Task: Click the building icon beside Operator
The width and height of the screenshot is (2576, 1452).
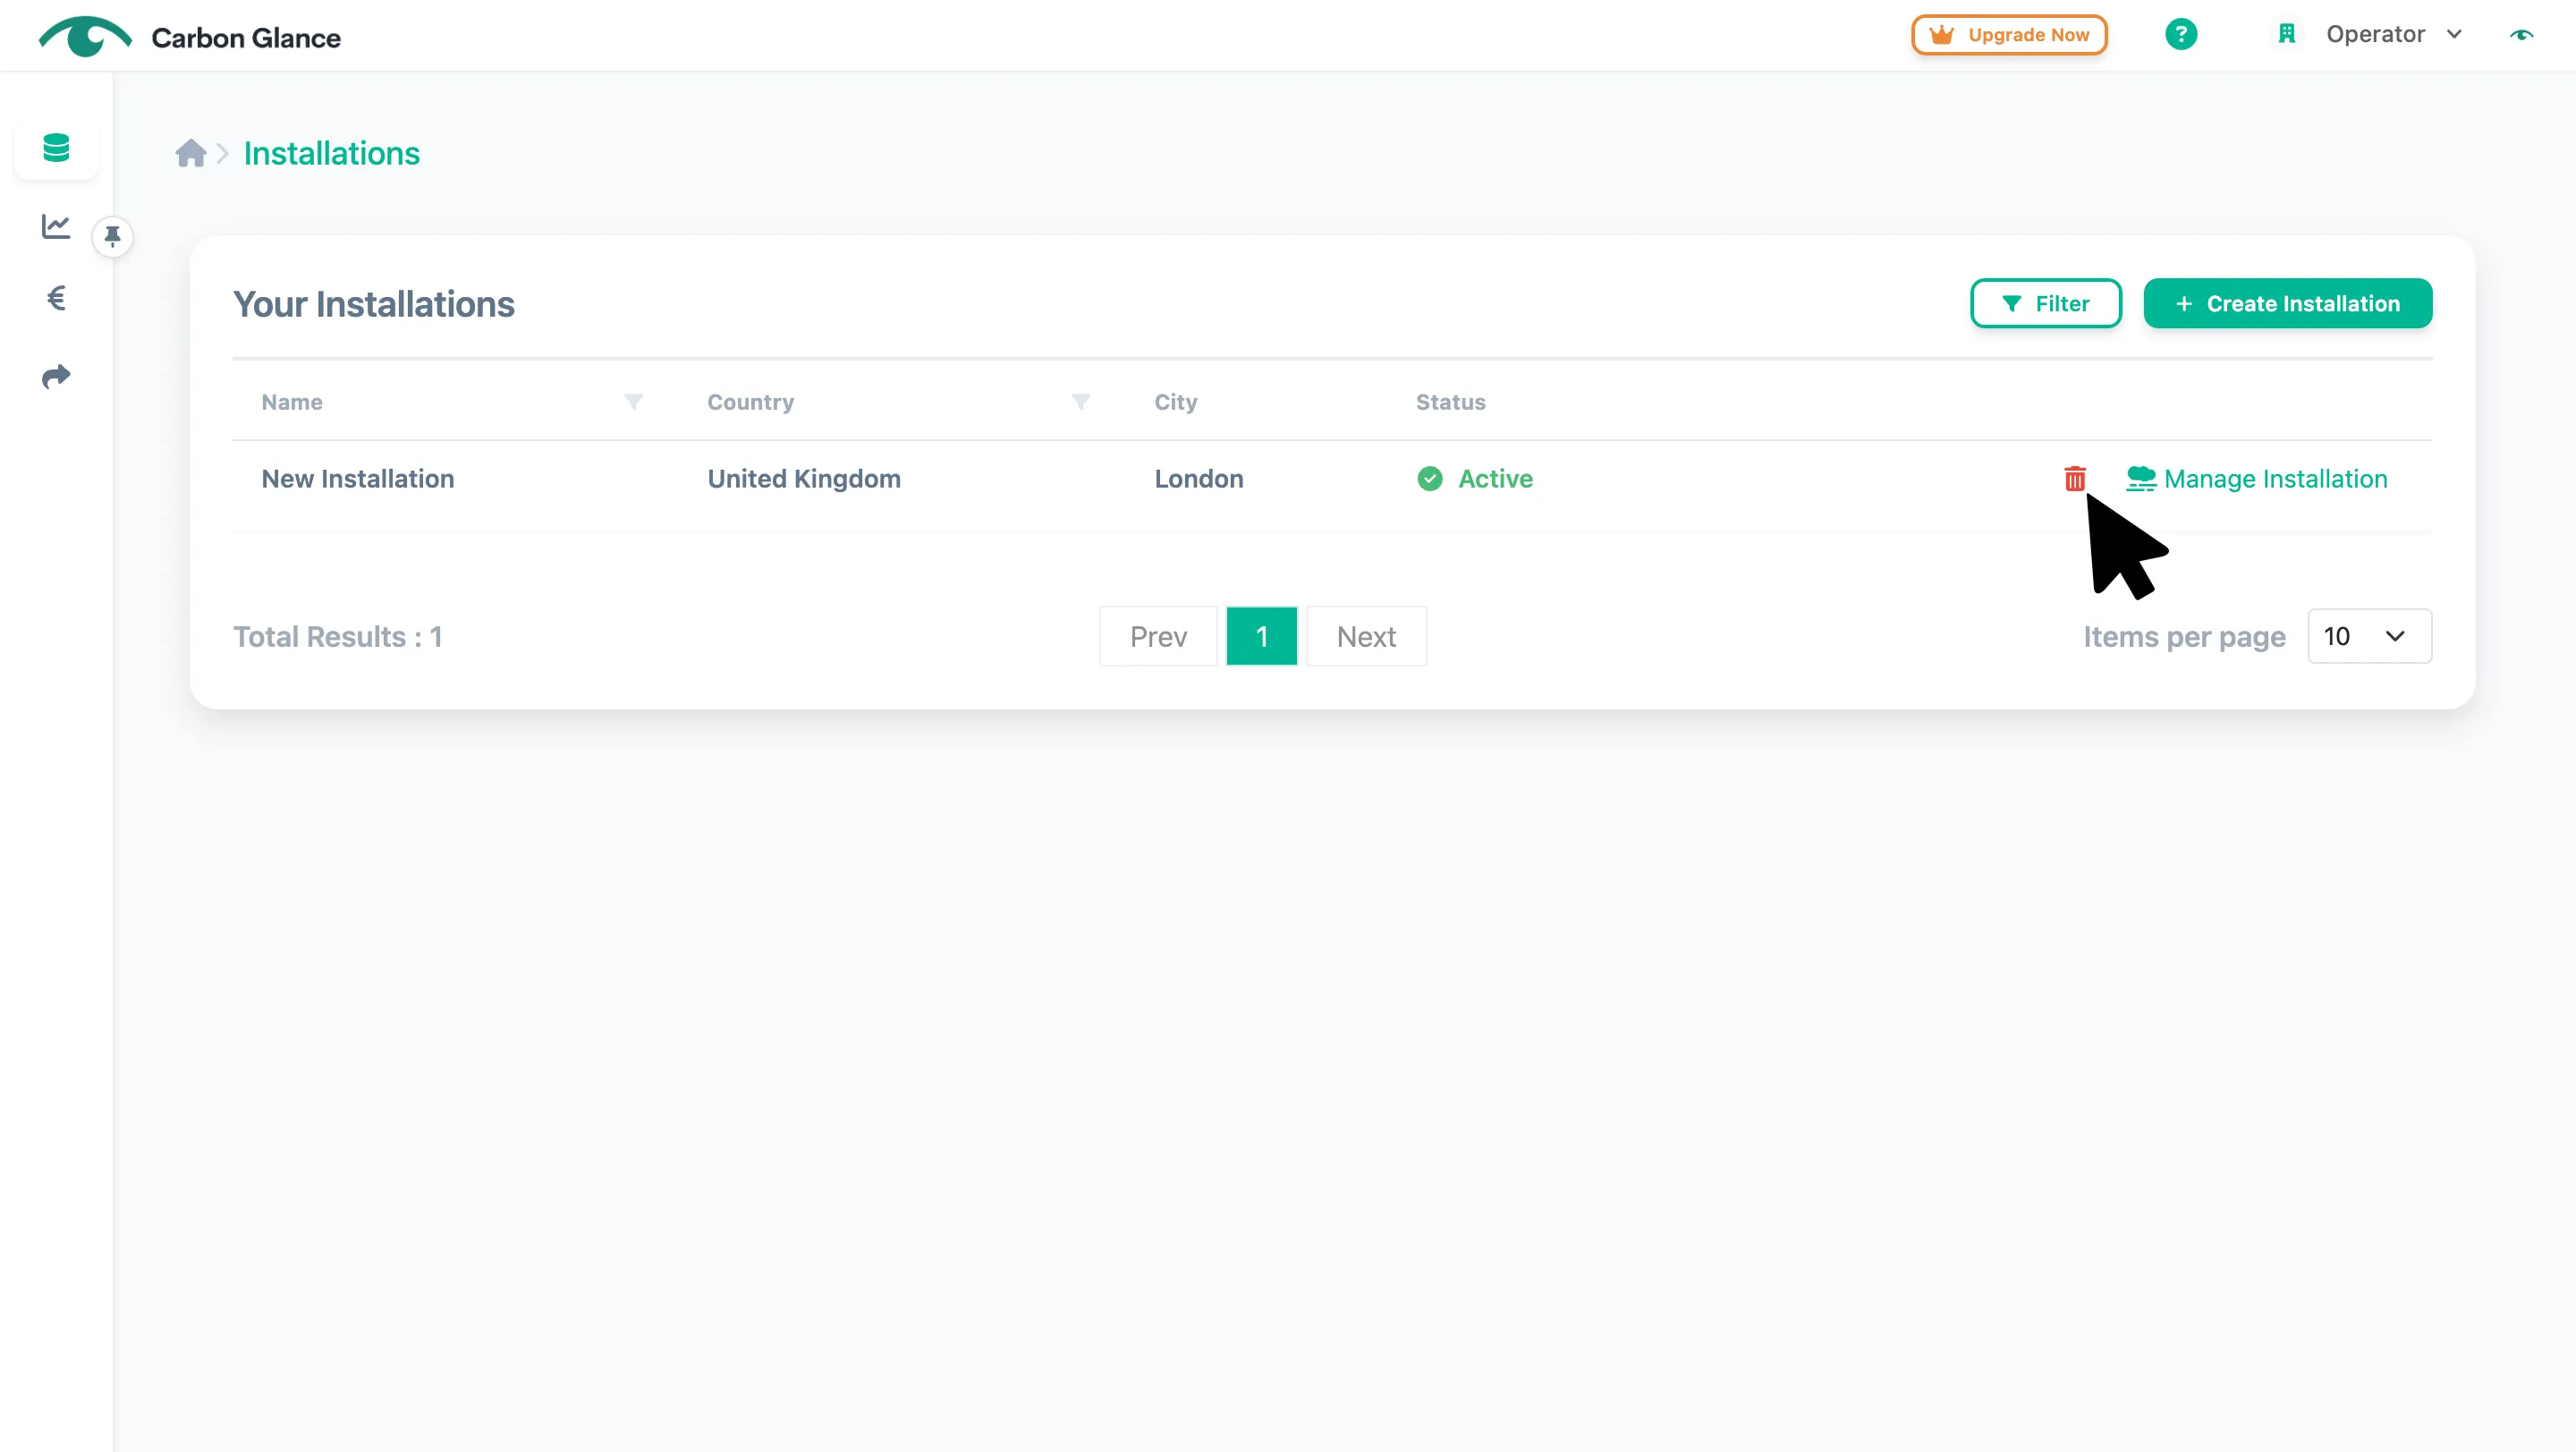Action: point(2286,35)
